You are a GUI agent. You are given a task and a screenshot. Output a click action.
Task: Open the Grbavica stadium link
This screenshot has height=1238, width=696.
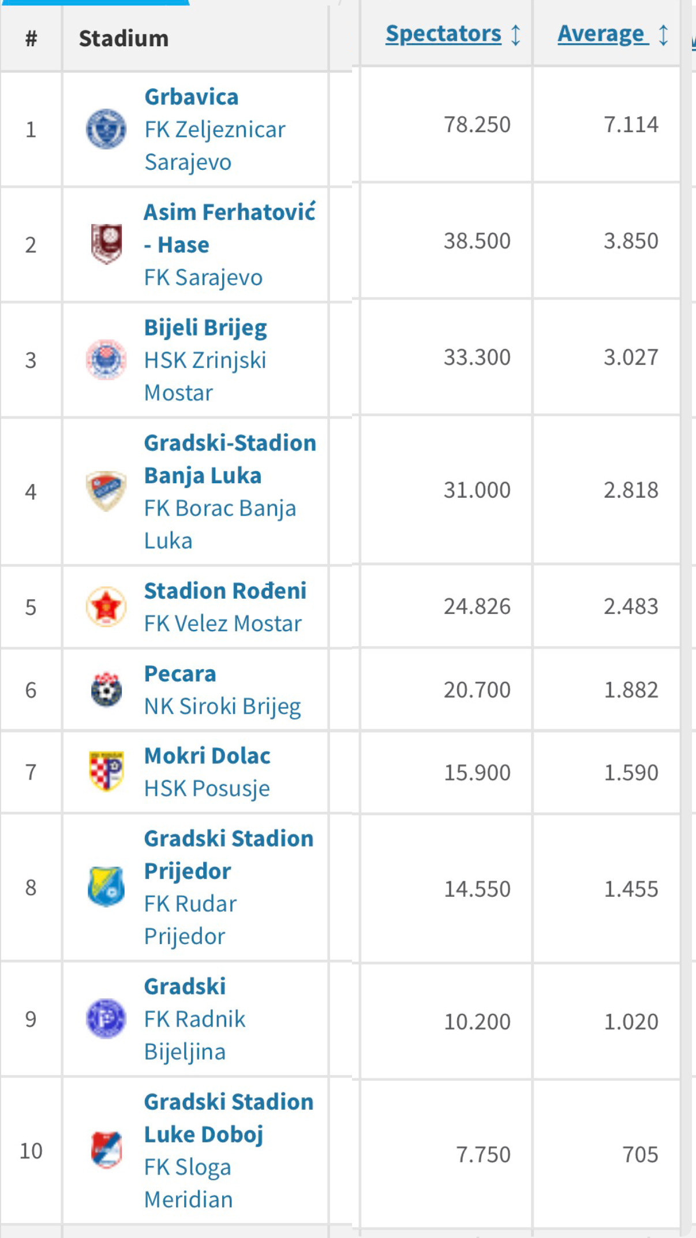click(x=191, y=97)
